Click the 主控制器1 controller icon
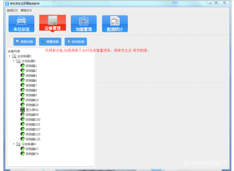Image resolution: width=234 pixels, height=171 pixels. (14, 56)
